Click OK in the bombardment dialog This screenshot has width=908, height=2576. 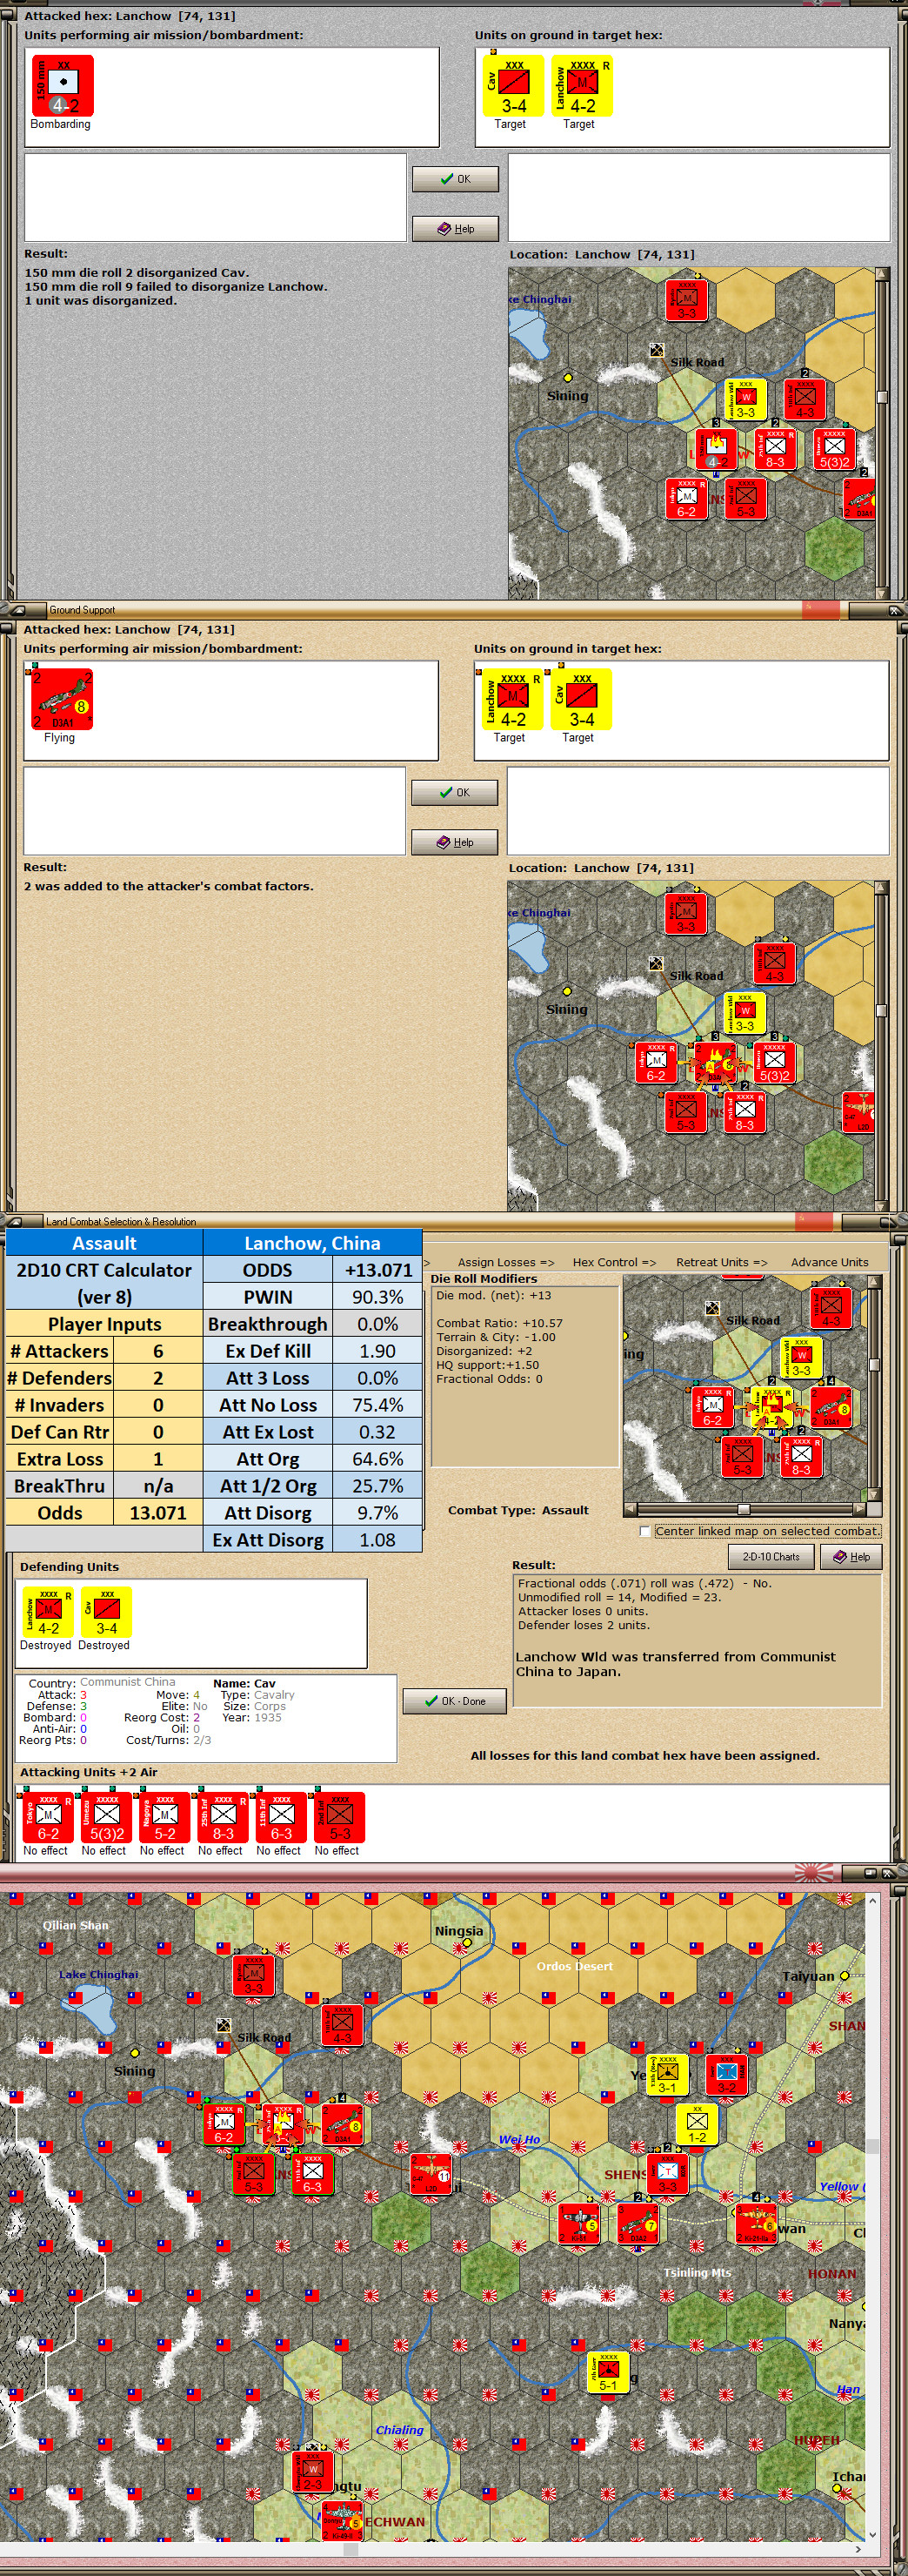pyautogui.click(x=456, y=179)
